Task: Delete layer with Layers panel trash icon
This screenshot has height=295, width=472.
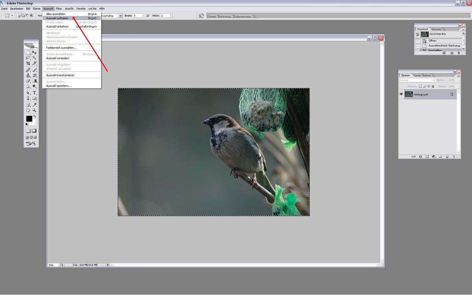Action: pos(454,157)
